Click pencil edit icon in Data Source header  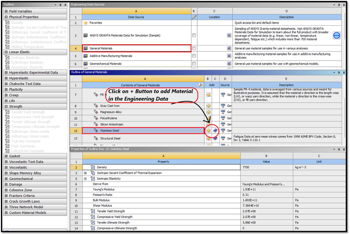tap(194, 17)
